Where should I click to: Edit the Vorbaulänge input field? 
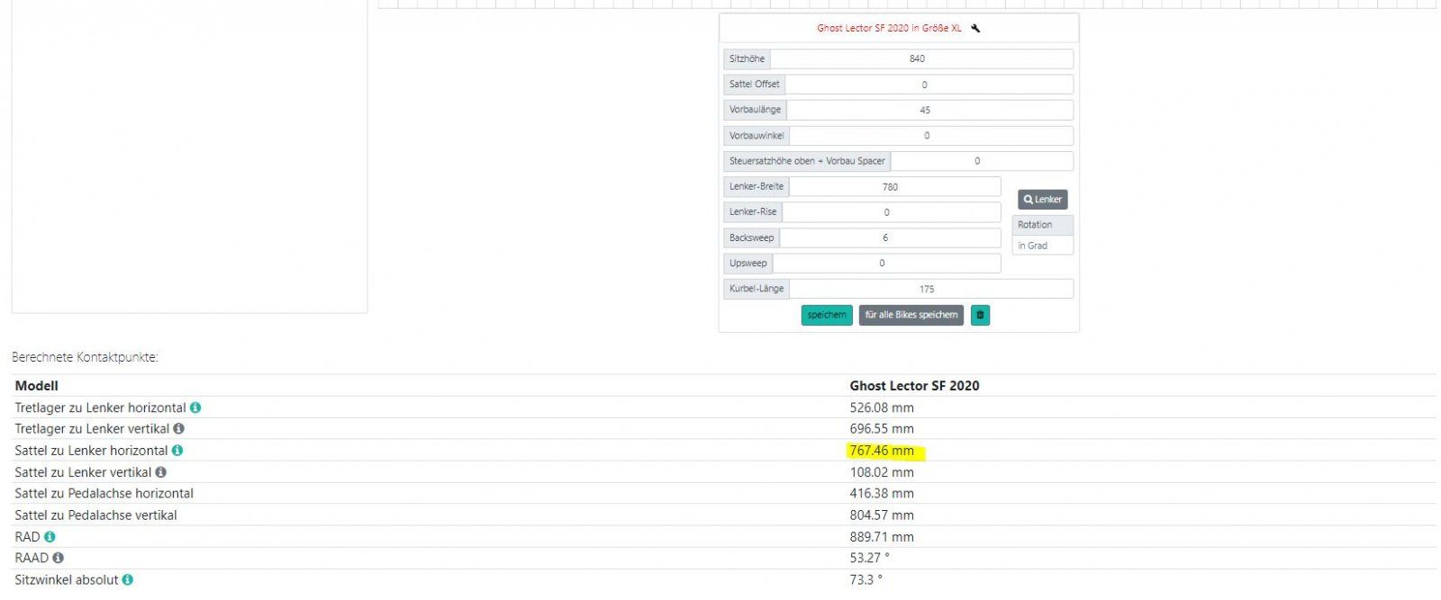click(x=929, y=110)
